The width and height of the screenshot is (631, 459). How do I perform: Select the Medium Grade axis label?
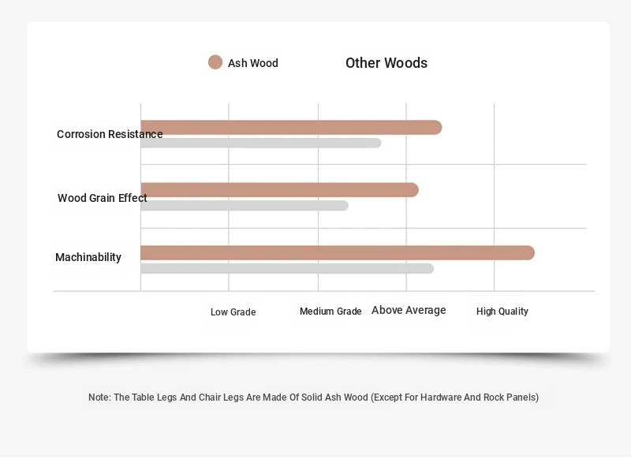click(330, 312)
